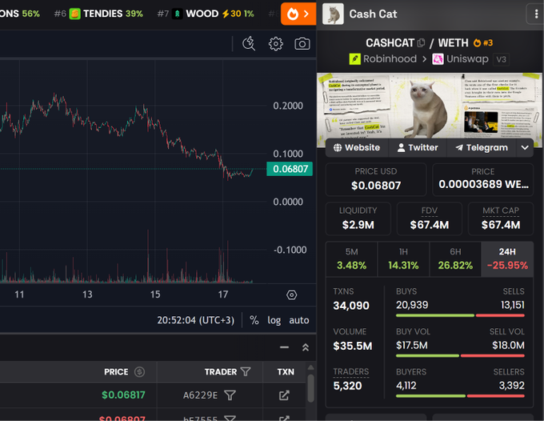Expand more social links chevron
The height and width of the screenshot is (421, 544).
pos(525,147)
